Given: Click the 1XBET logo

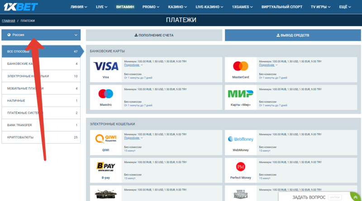Looking at the screenshot, I should pyautogui.click(x=21, y=7).
